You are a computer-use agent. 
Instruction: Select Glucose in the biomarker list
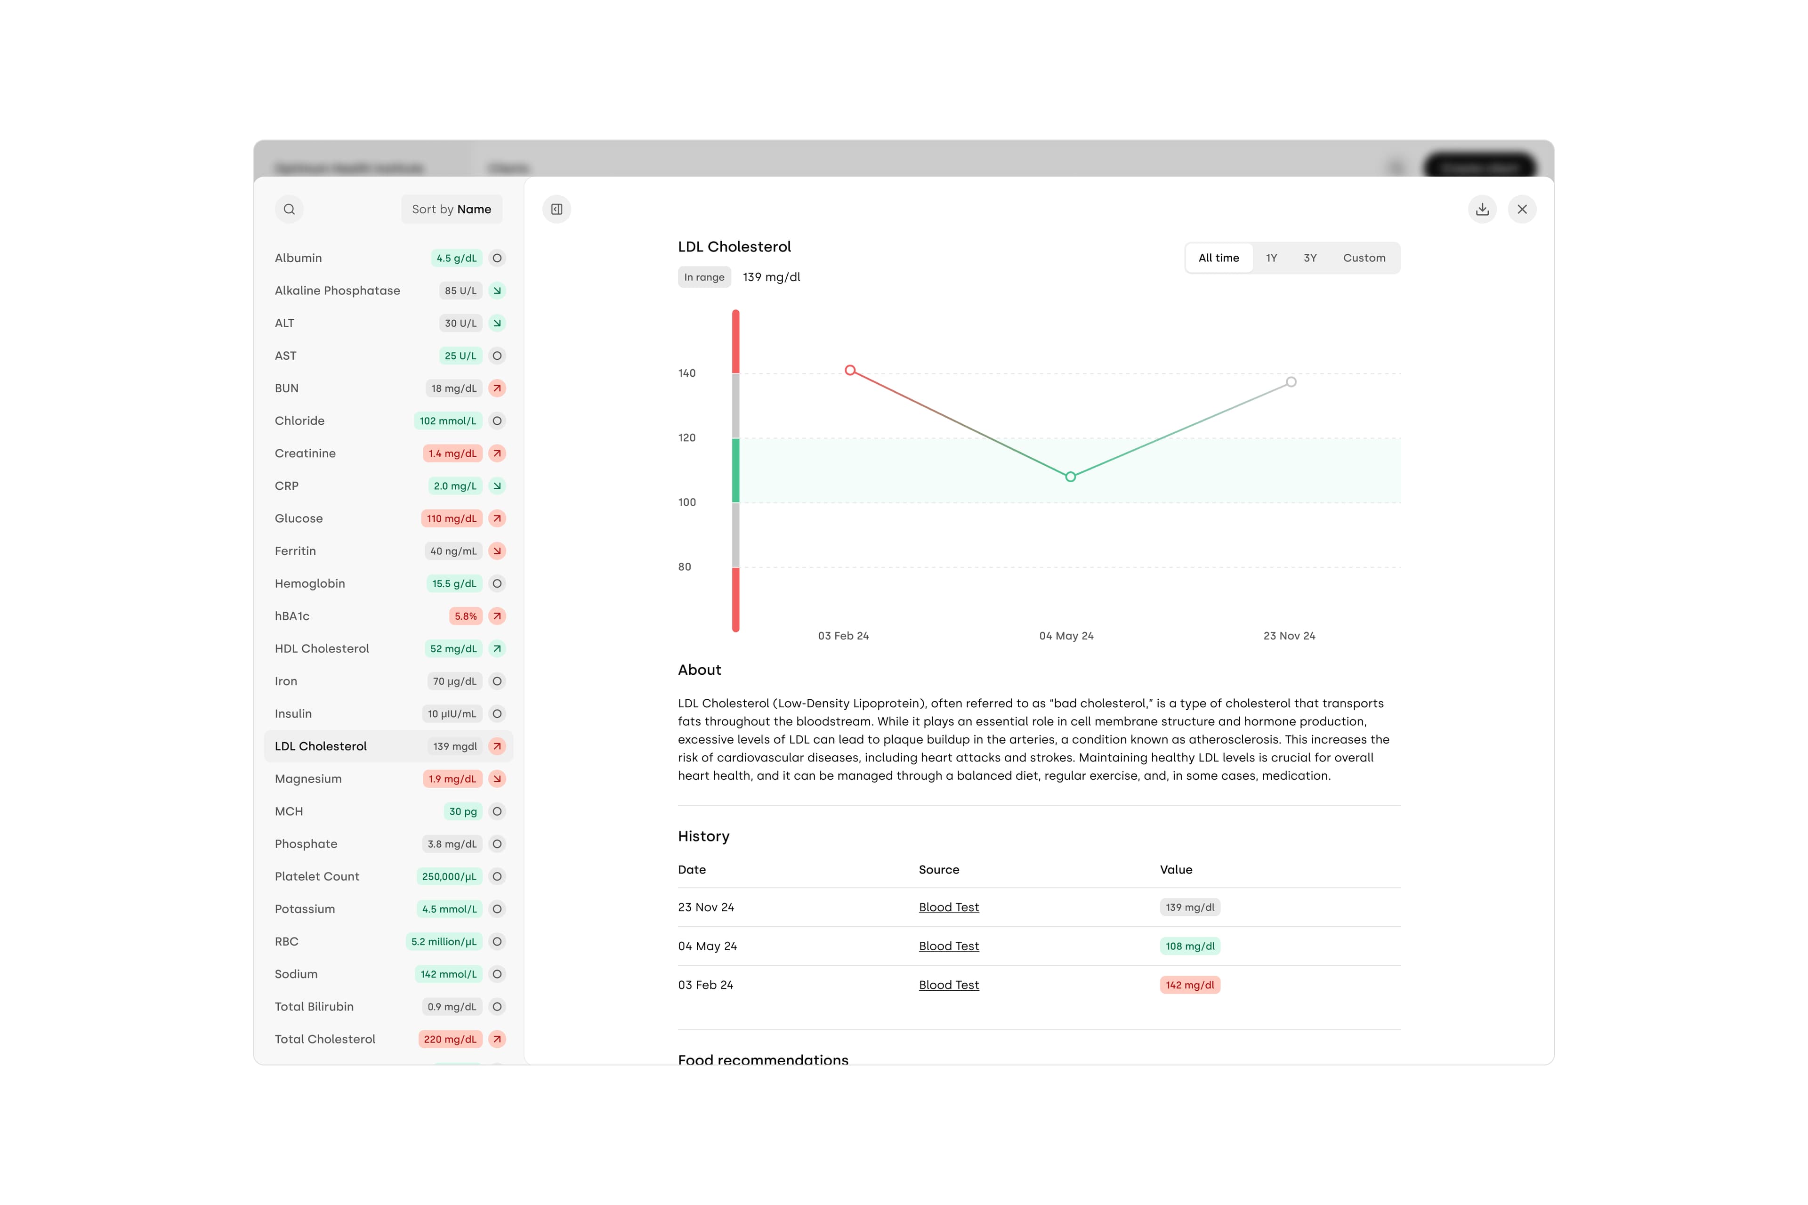point(299,519)
